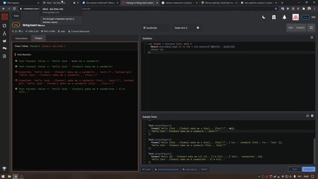Viewport: 318px width, 179px height.
Task: Click the codewars.com address bar
Action: pos(146,9)
